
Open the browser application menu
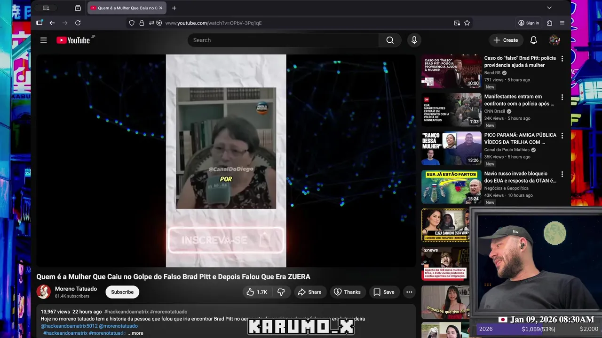pyautogui.click(x=562, y=23)
